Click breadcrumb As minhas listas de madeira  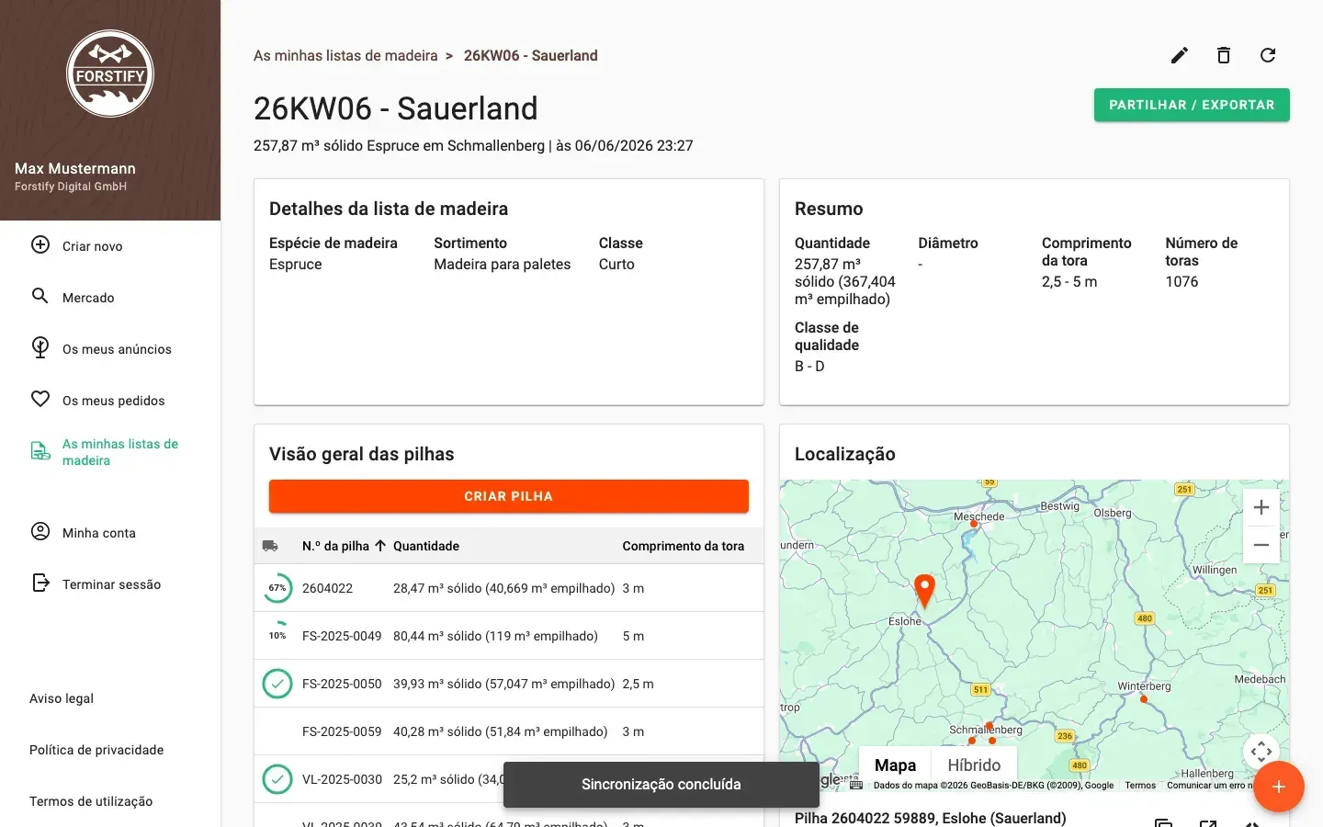pyautogui.click(x=345, y=55)
